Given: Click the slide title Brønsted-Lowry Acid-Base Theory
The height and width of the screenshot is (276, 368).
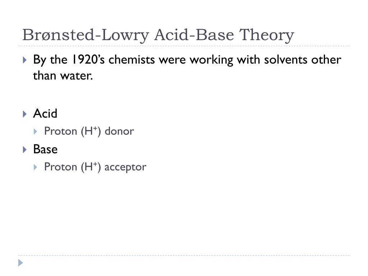Looking at the screenshot, I should click(x=158, y=35).
